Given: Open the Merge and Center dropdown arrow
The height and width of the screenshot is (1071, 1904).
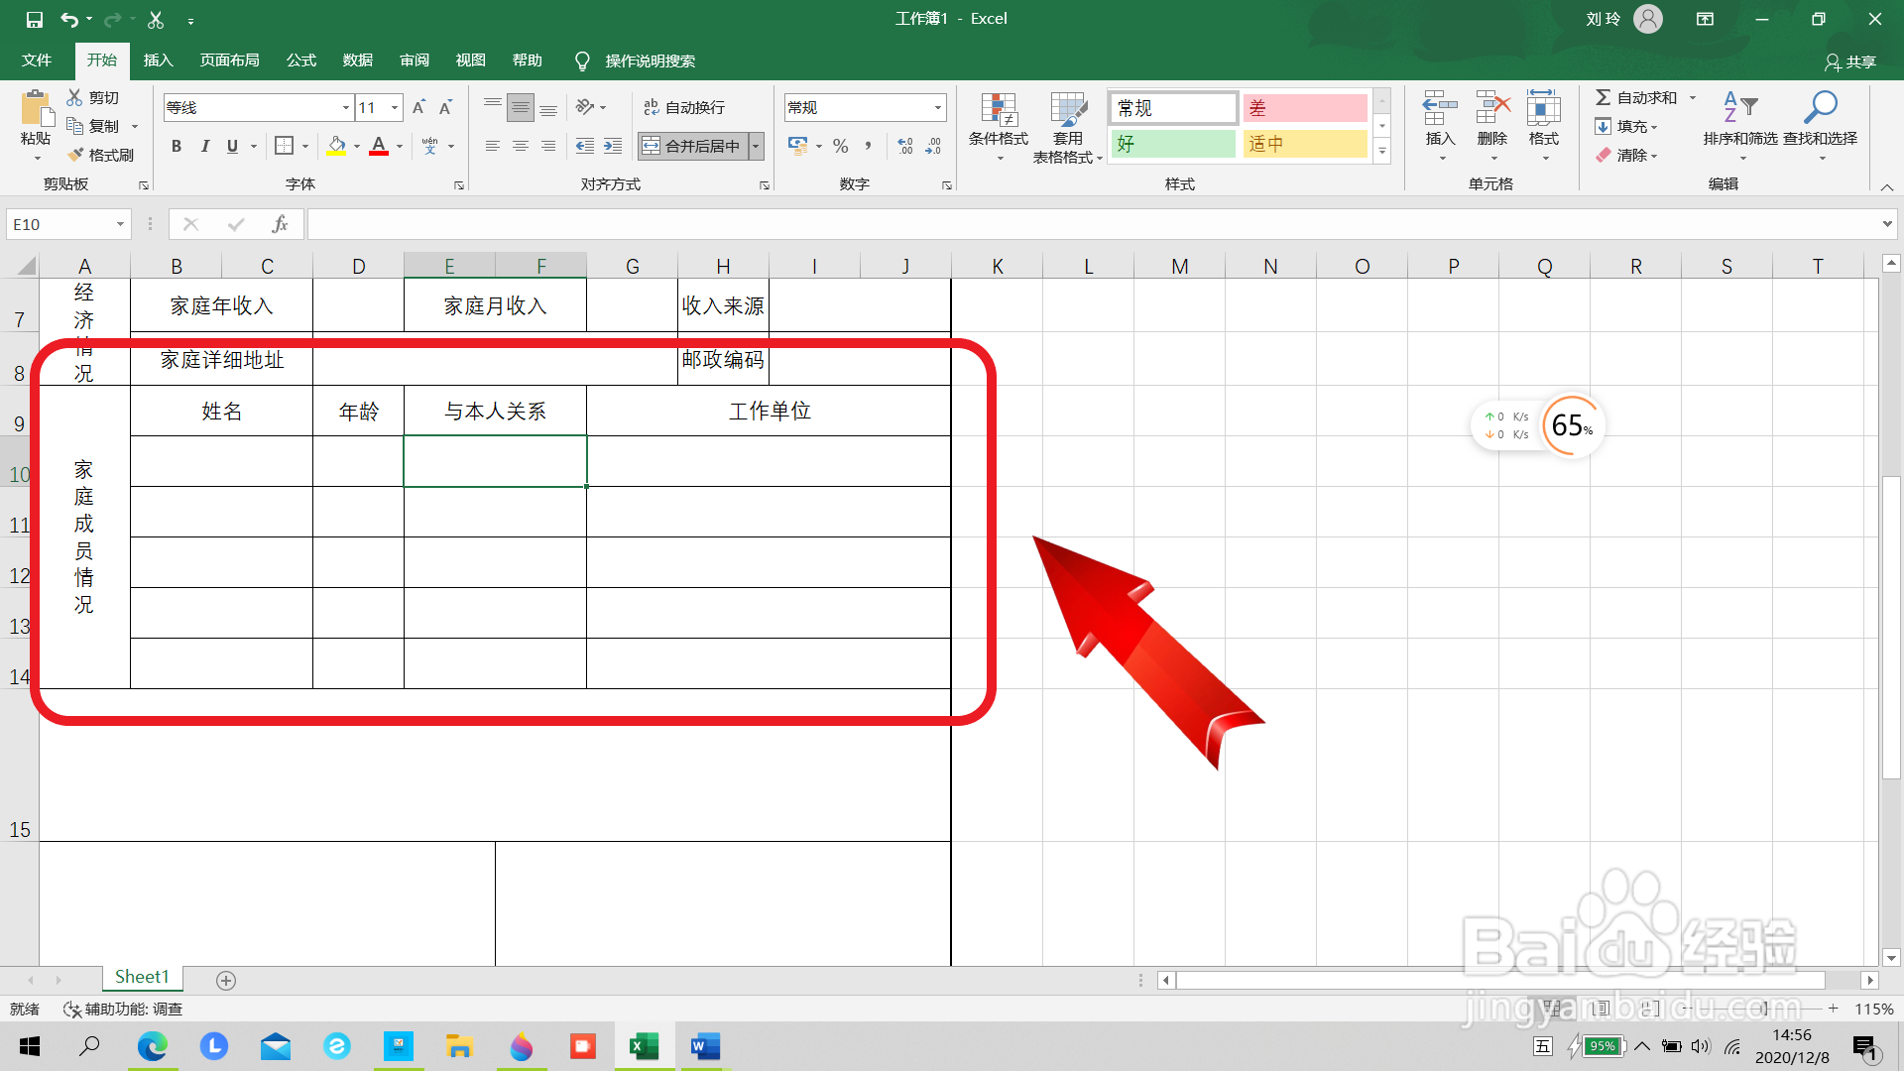Looking at the screenshot, I should (757, 146).
